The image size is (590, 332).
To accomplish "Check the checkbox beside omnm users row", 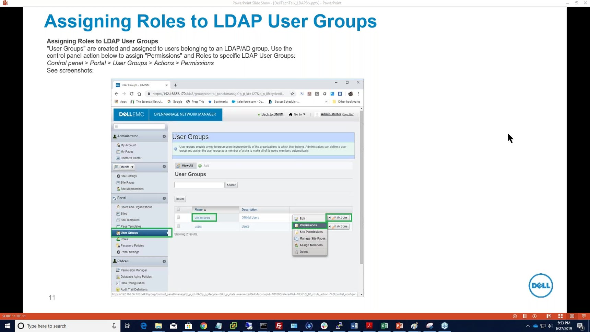I will (x=178, y=217).
